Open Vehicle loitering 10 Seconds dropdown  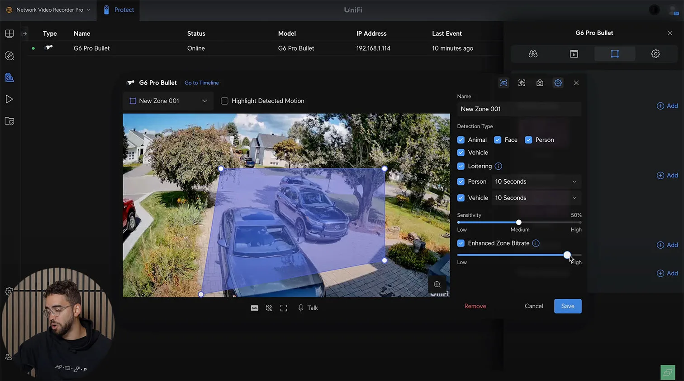(536, 198)
